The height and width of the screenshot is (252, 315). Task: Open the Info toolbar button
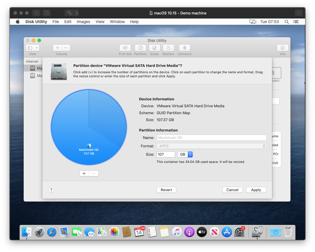click(283, 48)
